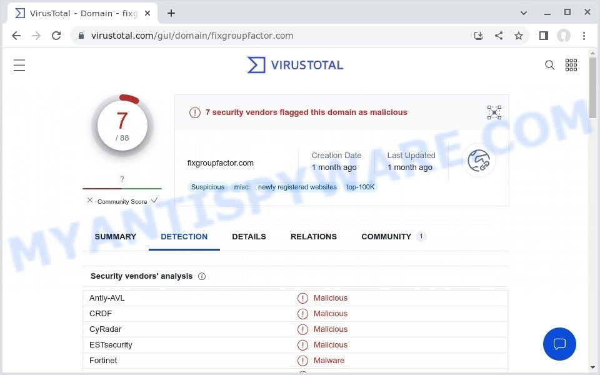This screenshot has height=375, width=600.
Task: Open Chrome three-dot menu
Action: pos(584,36)
